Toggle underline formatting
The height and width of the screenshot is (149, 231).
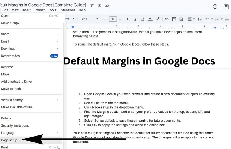tap(142, 19)
